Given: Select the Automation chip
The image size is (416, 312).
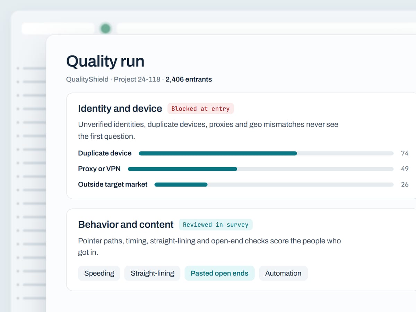Looking at the screenshot, I should pyautogui.click(x=283, y=273).
